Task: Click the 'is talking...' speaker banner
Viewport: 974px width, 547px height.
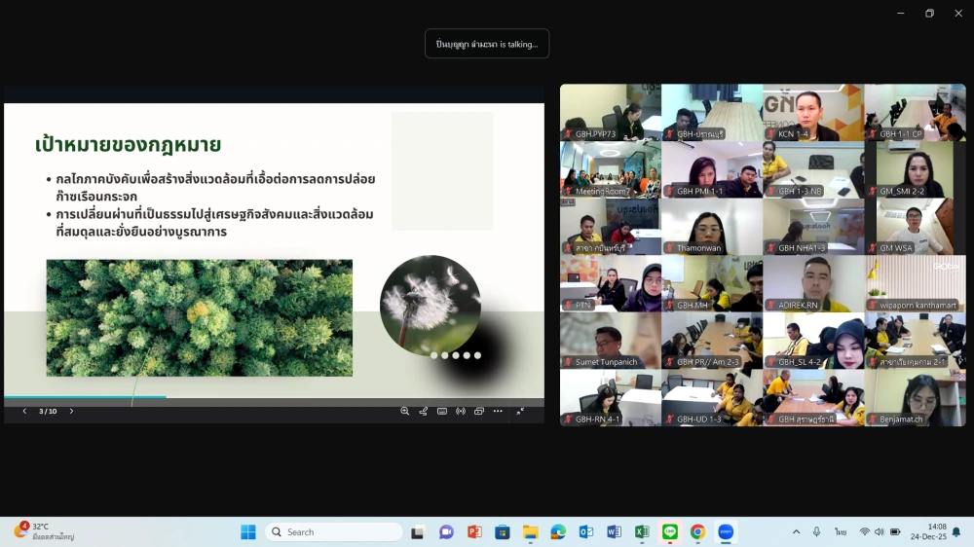Action: [487, 44]
